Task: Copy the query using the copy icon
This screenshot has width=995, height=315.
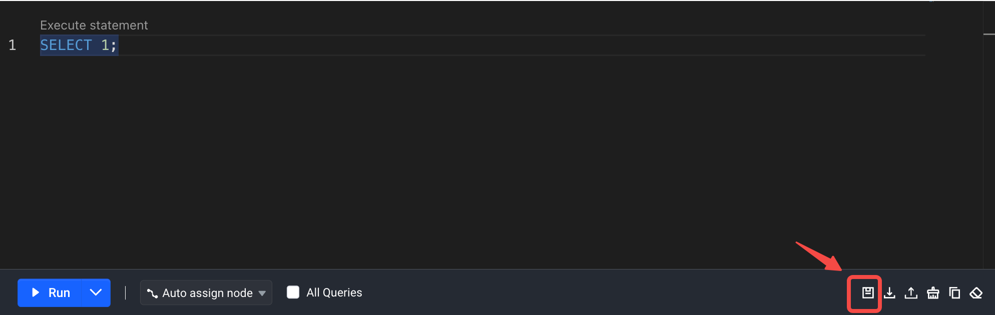Action: pos(954,293)
